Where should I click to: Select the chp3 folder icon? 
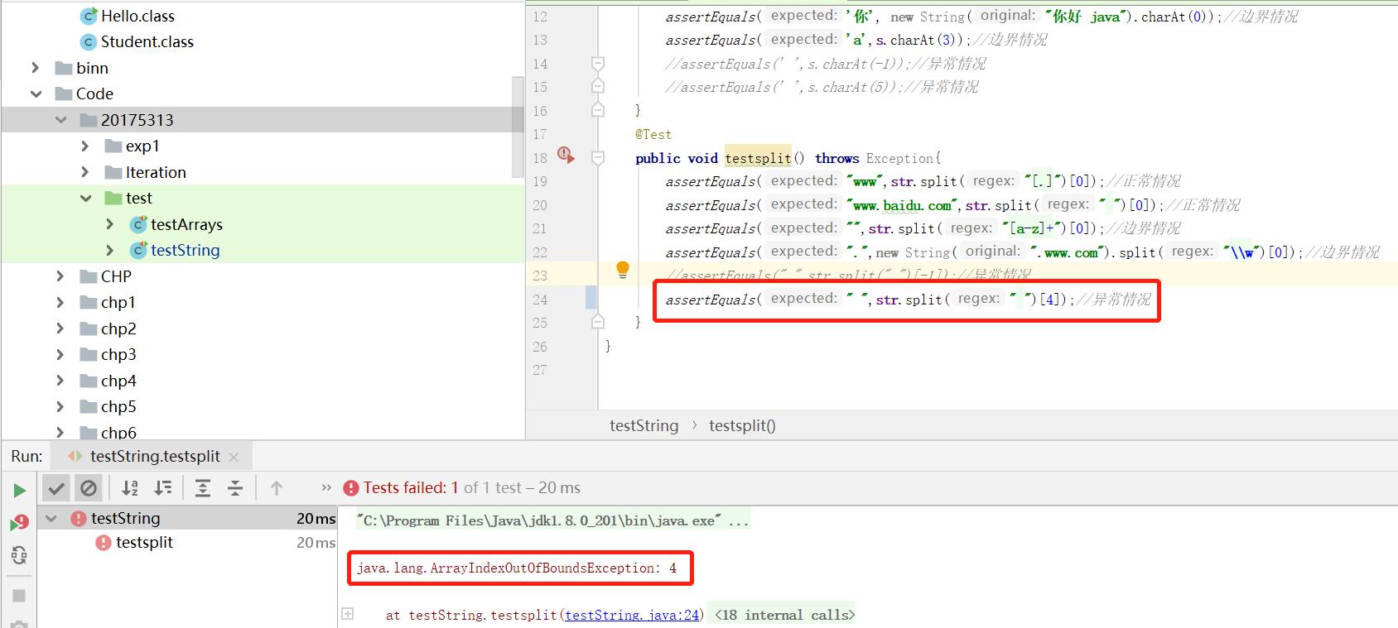pos(89,355)
